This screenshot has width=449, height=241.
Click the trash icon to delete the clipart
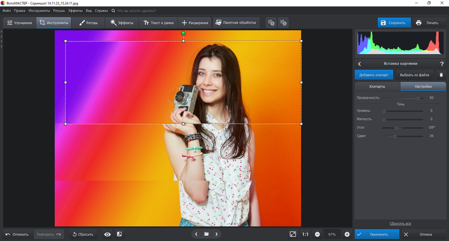pyautogui.click(x=441, y=75)
